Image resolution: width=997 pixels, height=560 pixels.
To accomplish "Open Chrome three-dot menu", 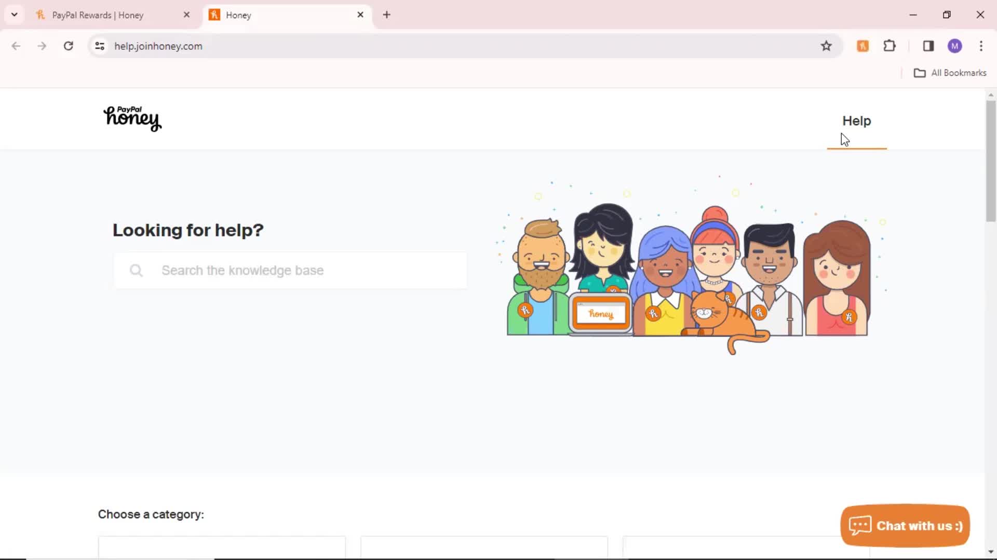I will 981,46.
